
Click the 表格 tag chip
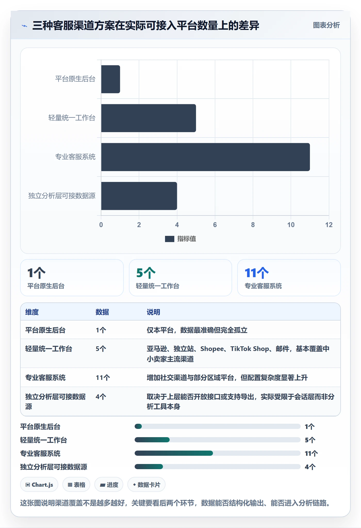pos(76,485)
